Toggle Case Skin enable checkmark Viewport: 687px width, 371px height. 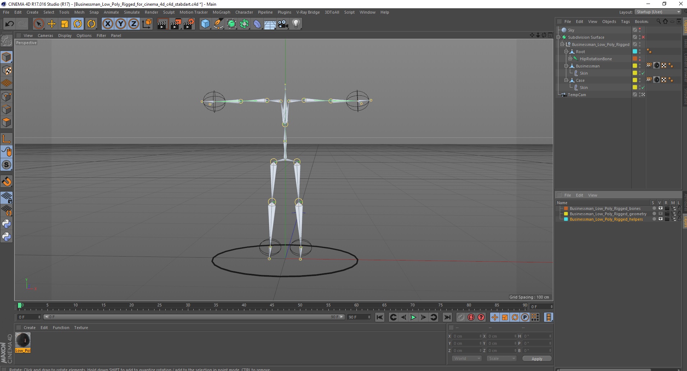click(643, 88)
